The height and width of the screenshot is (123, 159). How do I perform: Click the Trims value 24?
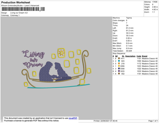[x=127, y=25]
